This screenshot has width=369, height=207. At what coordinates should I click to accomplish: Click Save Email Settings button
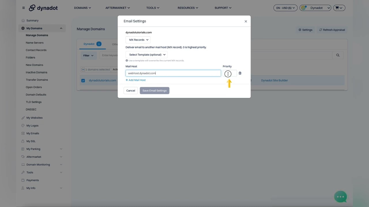pos(155,91)
